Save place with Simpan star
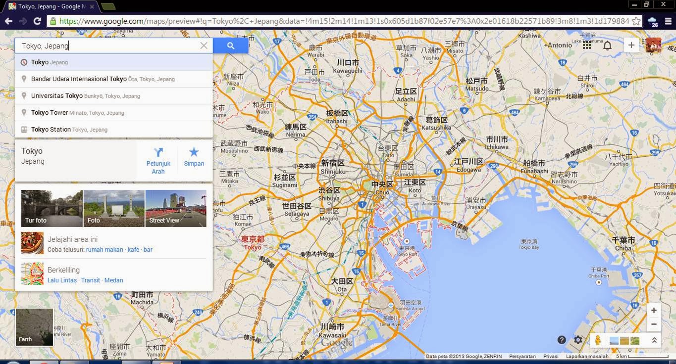Image resolution: width=676 pixels, height=364 pixels. coord(194,157)
